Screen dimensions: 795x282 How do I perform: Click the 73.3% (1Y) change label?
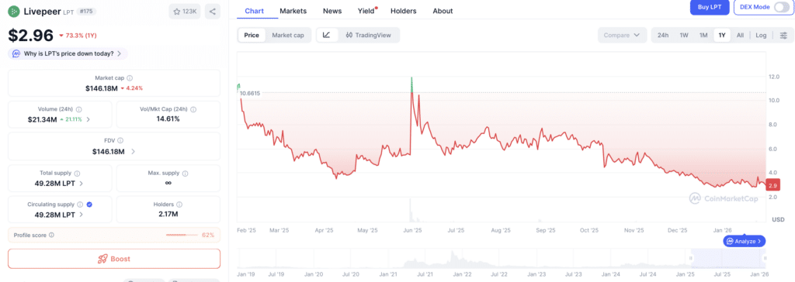(77, 36)
